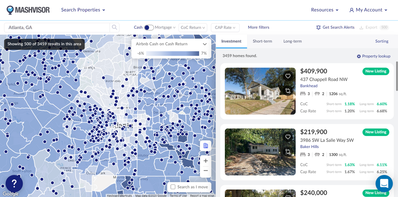Viewport: 398px width, 197px height.
Task: Select the neighborhood building icon on the map
Action: click(205, 146)
